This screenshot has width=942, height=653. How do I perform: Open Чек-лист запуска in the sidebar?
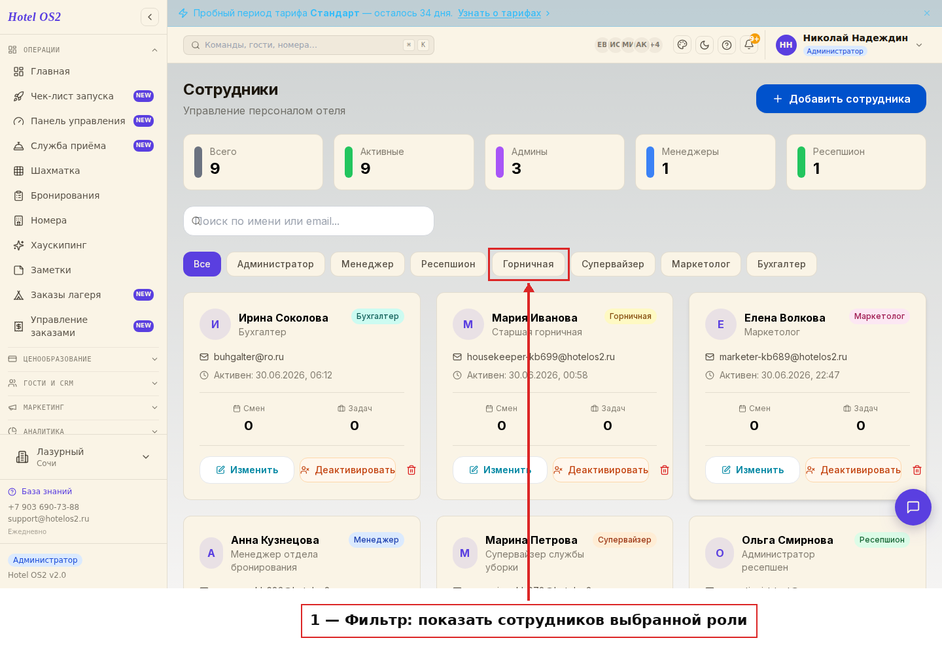tap(84, 96)
